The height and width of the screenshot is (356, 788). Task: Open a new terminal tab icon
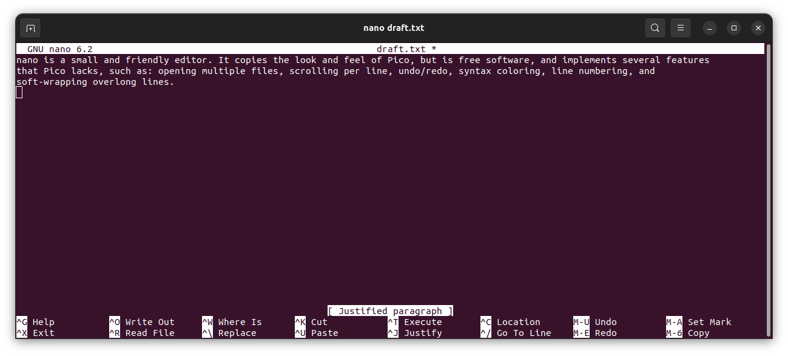(30, 28)
